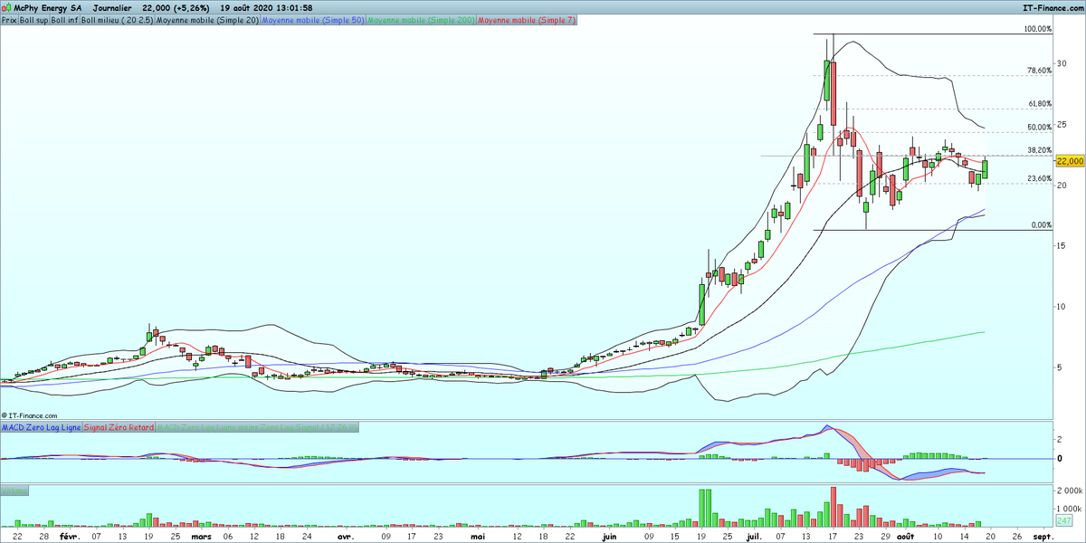Click the mai month label on time axis
Image resolution: width=1086 pixels, height=543 pixels.
point(479,537)
